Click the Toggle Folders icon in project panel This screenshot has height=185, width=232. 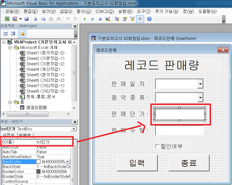(22, 34)
